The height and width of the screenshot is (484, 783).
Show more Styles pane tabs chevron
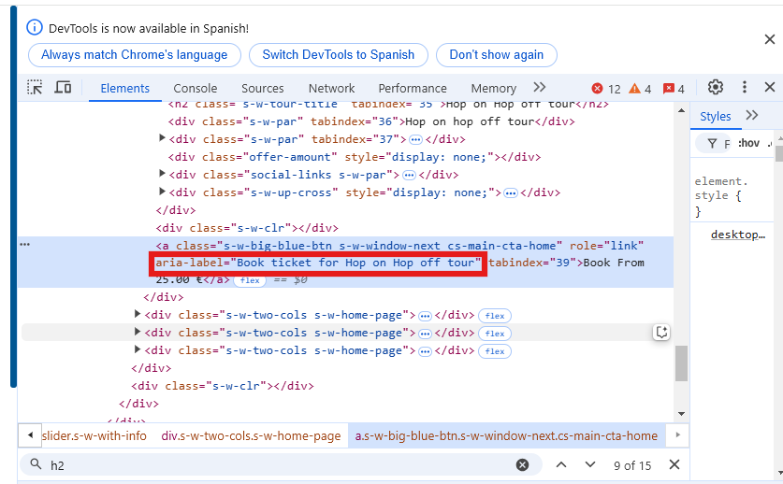pos(751,115)
